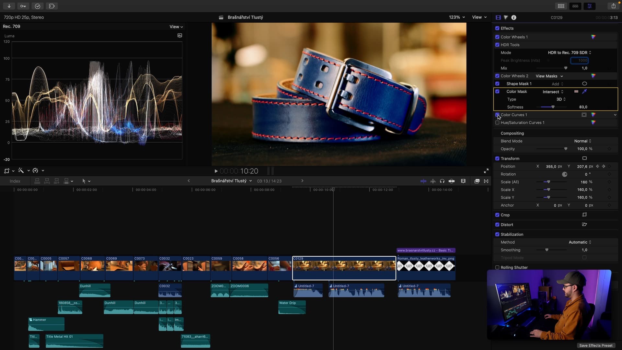Click the Share export icon
Screen dimensions: 622x350
613,6
